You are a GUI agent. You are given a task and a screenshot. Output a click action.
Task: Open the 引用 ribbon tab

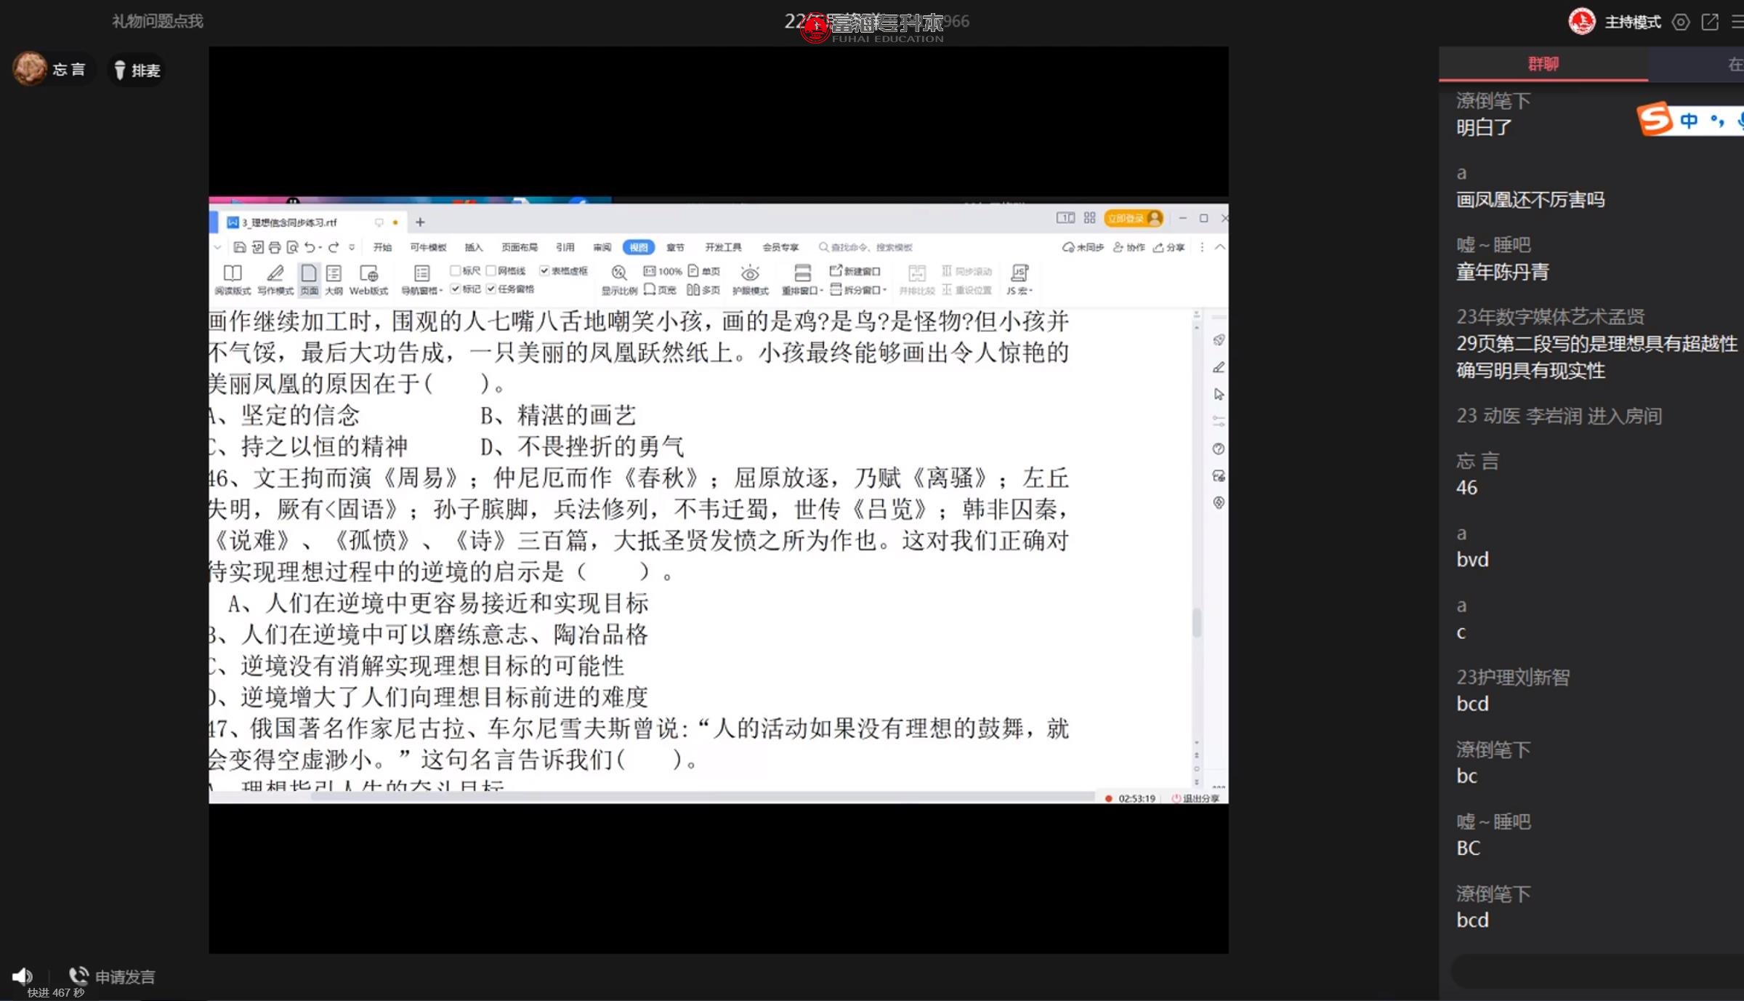565,247
